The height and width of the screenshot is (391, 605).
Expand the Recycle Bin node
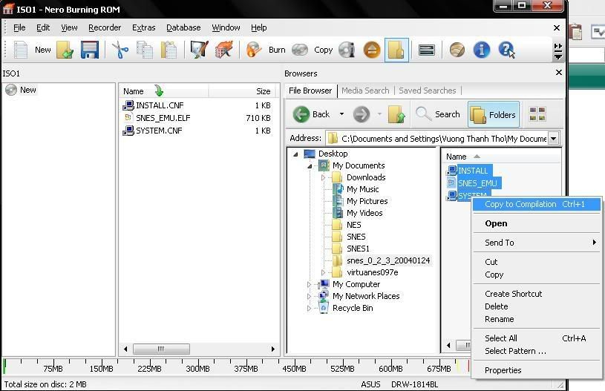click(x=309, y=309)
